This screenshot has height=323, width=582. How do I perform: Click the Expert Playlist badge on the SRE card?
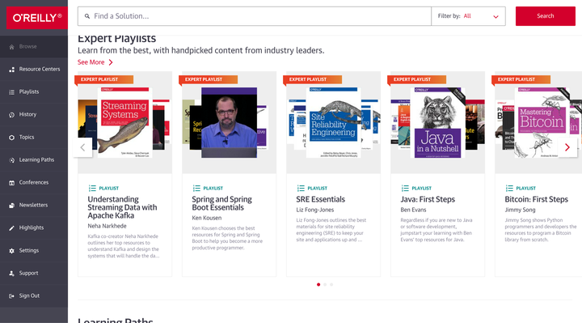(313, 79)
